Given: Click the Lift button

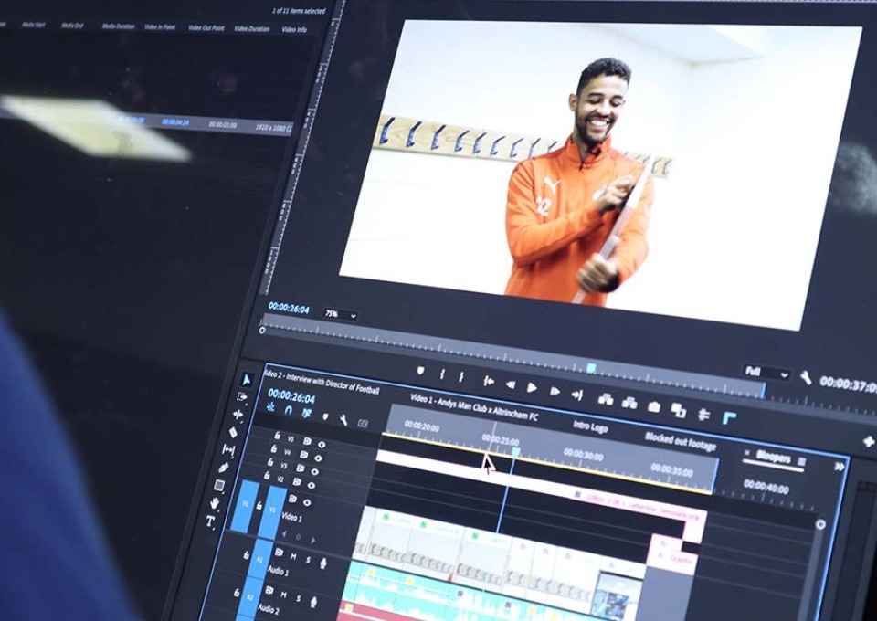Looking at the screenshot, I should [x=606, y=399].
